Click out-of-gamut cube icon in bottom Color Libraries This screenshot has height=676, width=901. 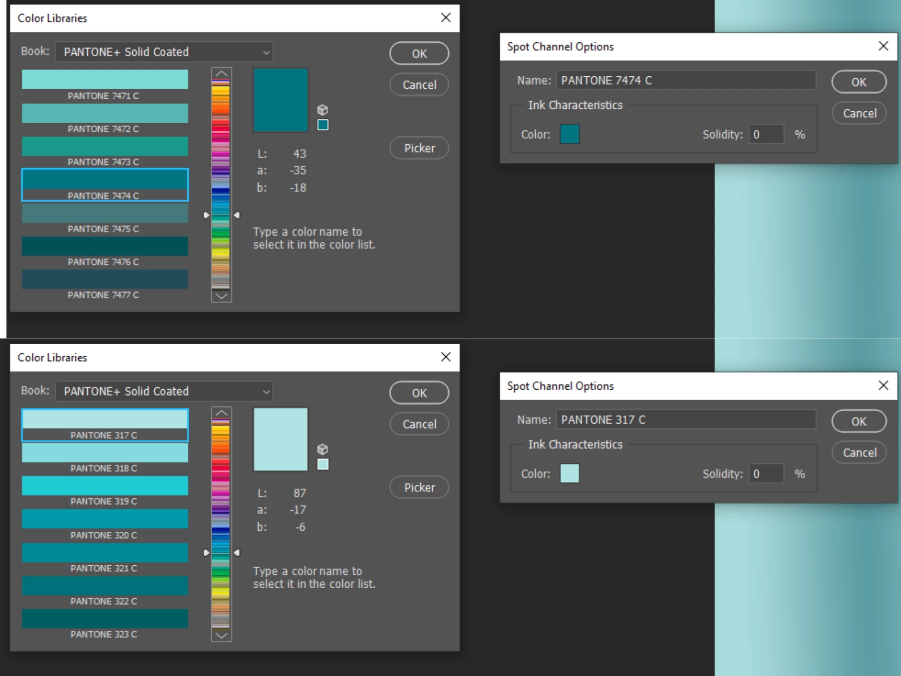pos(322,449)
